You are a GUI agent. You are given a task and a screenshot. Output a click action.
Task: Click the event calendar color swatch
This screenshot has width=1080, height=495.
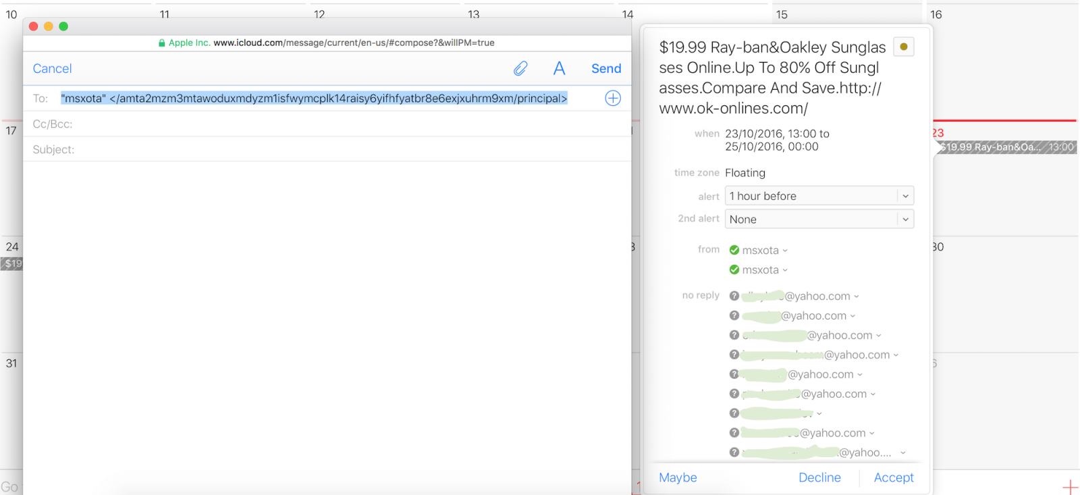click(903, 47)
